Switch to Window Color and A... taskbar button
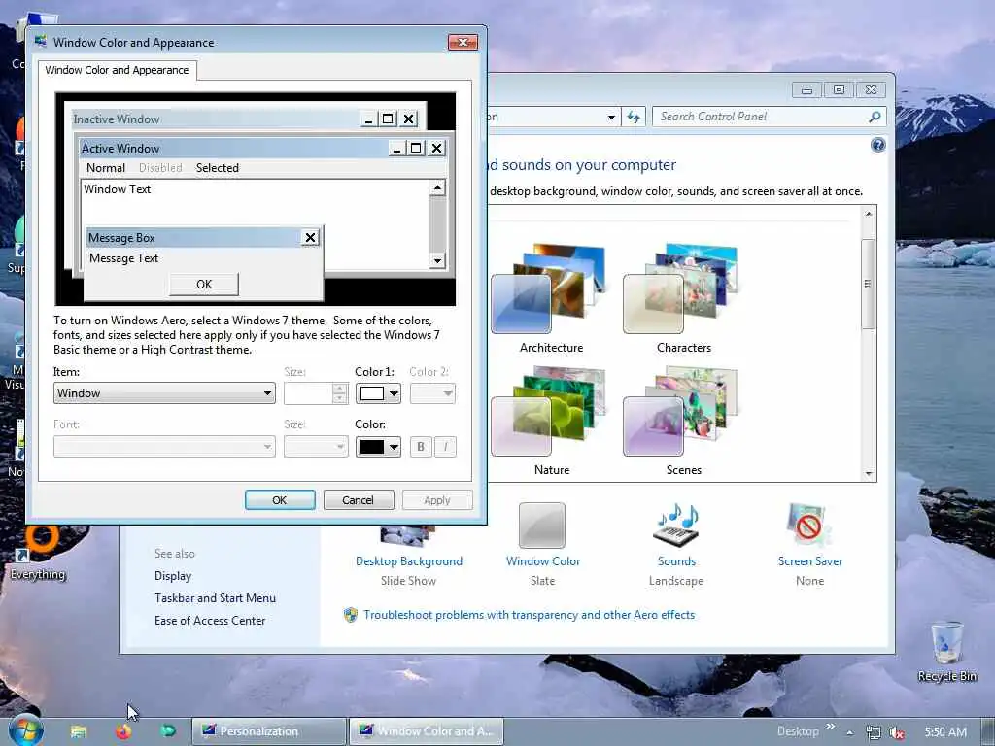 [427, 731]
